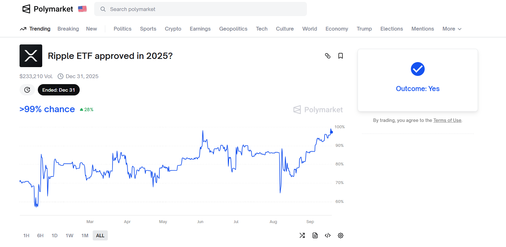This screenshot has width=506, height=247.
Task: Switch to the Crypto tab
Action: click(173, 29)
